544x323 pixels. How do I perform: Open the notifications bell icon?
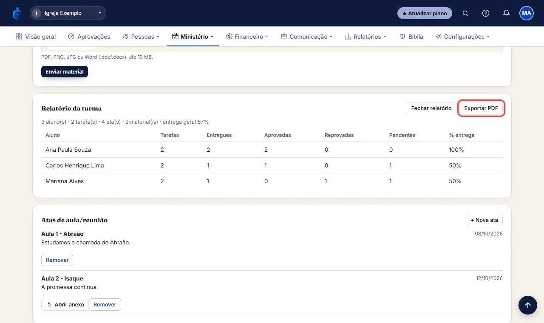point(506,13)
